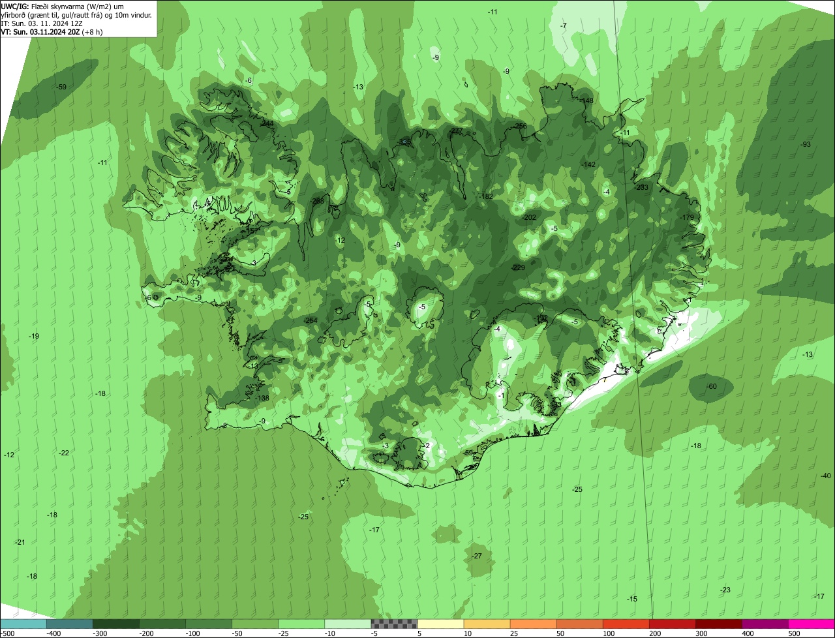Click the -256 value on the map
Screen dimensions: 835x638
click(x=520, y=126)
